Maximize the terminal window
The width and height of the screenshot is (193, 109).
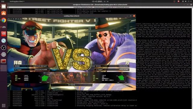click(188, 5)
